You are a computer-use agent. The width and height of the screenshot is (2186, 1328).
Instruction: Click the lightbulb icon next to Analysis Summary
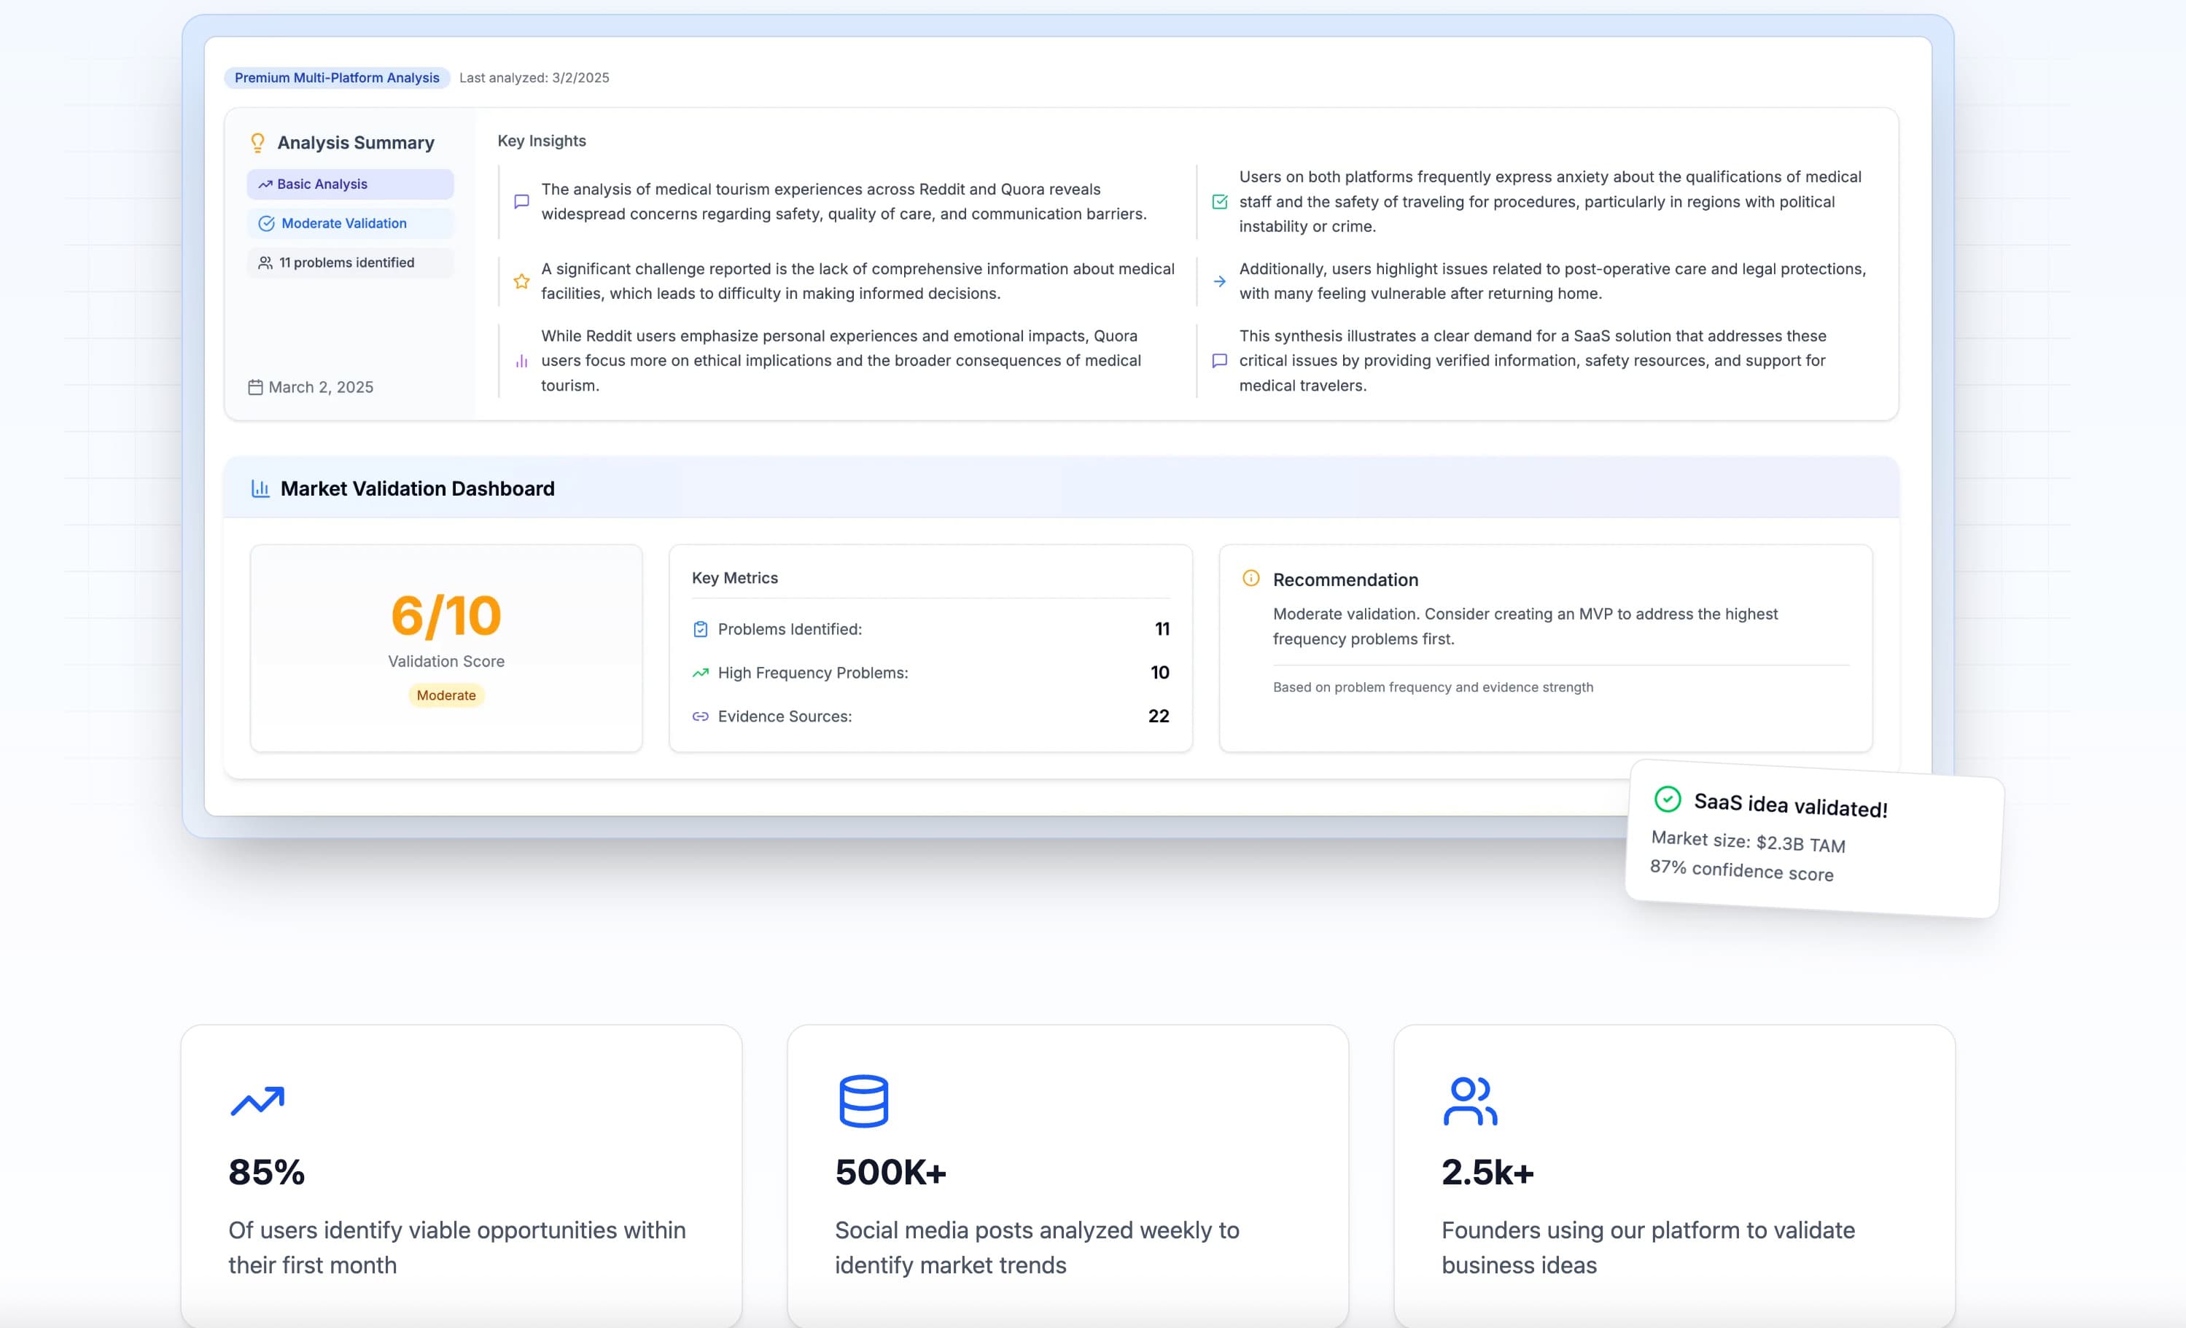click(x=257, y=141)
